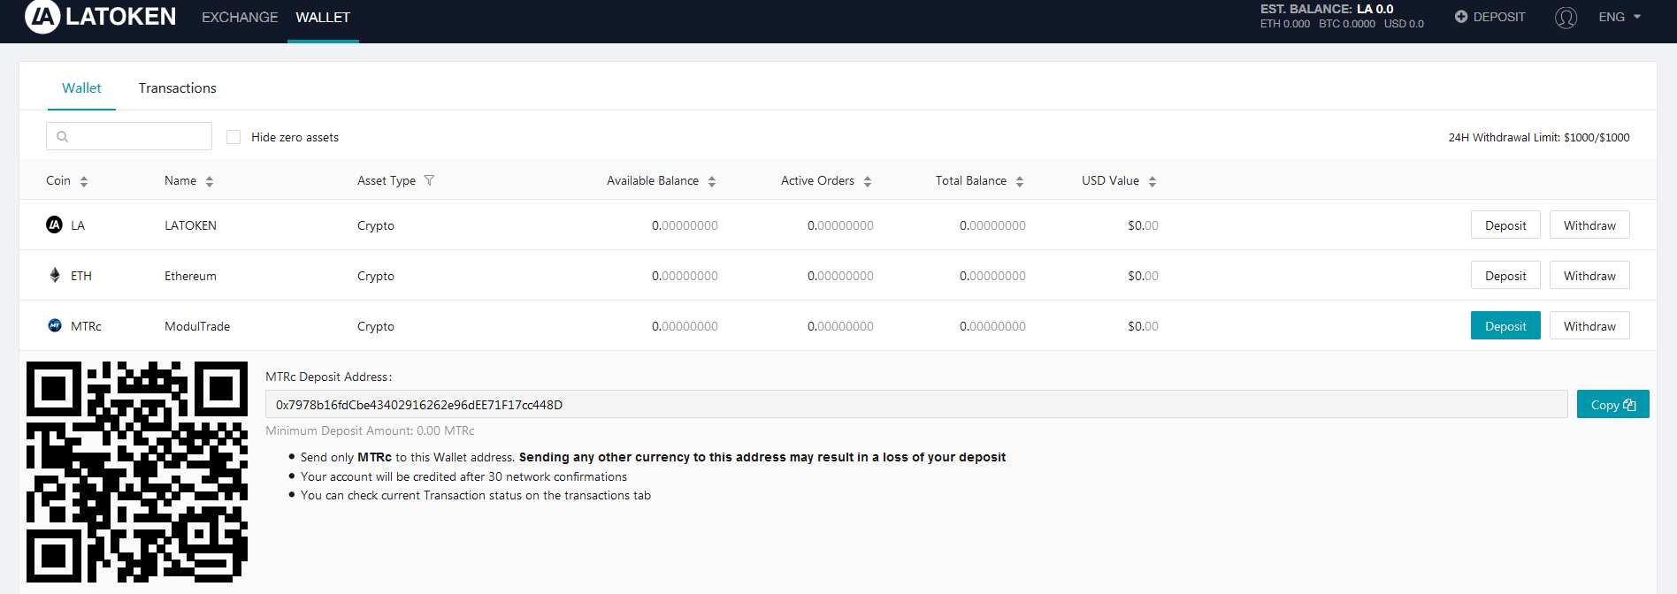Withdraw LA LATOKEN

tap(1589, 225)
